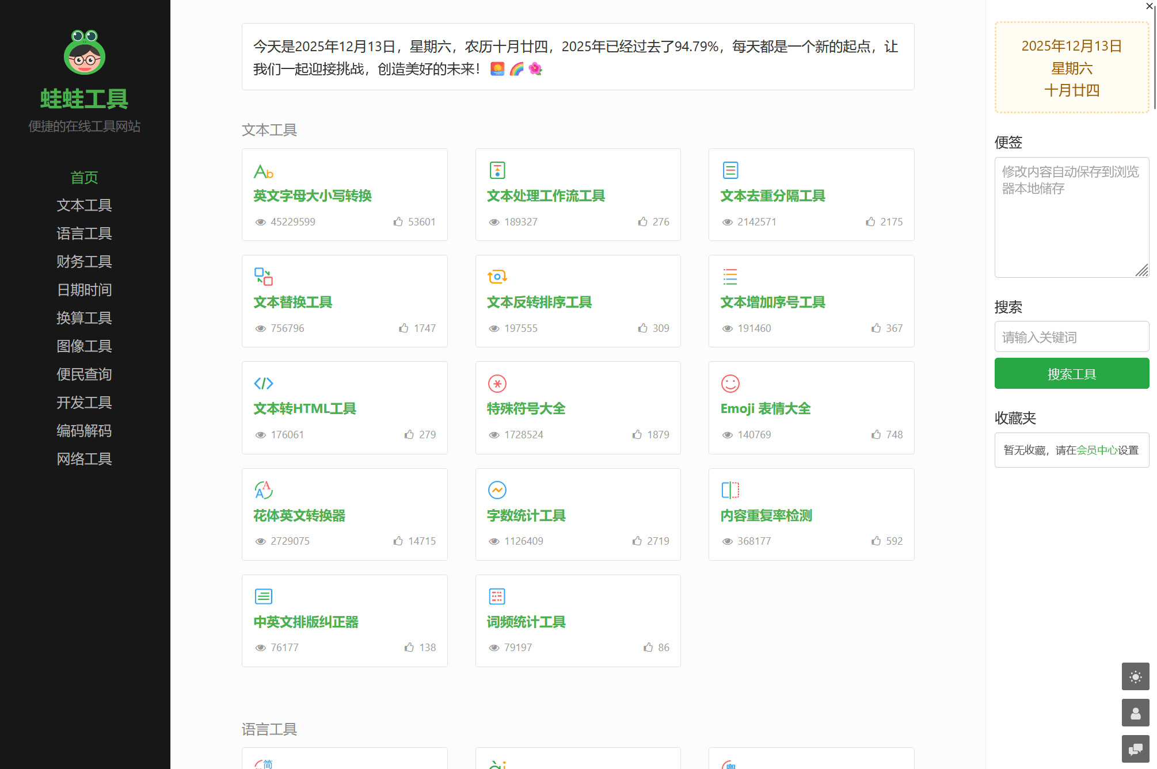This screenshot has height=769, width=1157.
Task: Click the 文本处理工作流工具 tool icon
Action: click(497, 170)
